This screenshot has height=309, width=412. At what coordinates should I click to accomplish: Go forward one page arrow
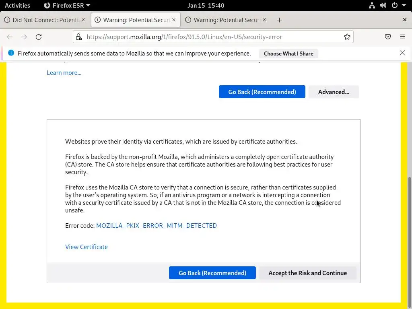coord(24,37)
